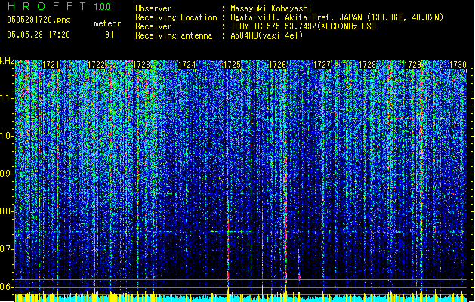Image resolution: width=475 pixels, height=302 pixels.
Task: Click the Receiver label
Action: tap(153, 26)
